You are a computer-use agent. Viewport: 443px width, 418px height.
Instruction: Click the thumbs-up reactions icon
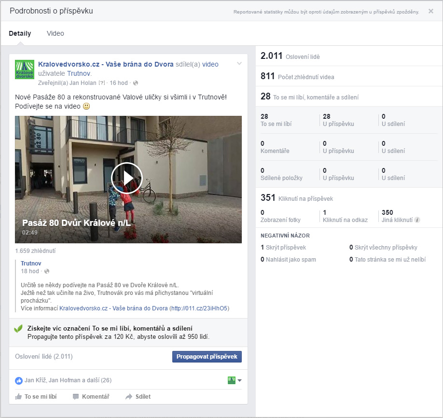tap(19, 380)
